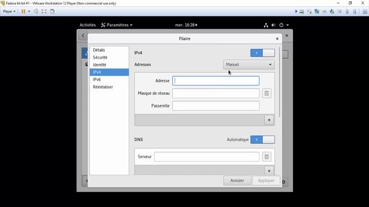Click the Annuler button
The height and width of the screenshot is (207, 369).
(x=237, y=181)
